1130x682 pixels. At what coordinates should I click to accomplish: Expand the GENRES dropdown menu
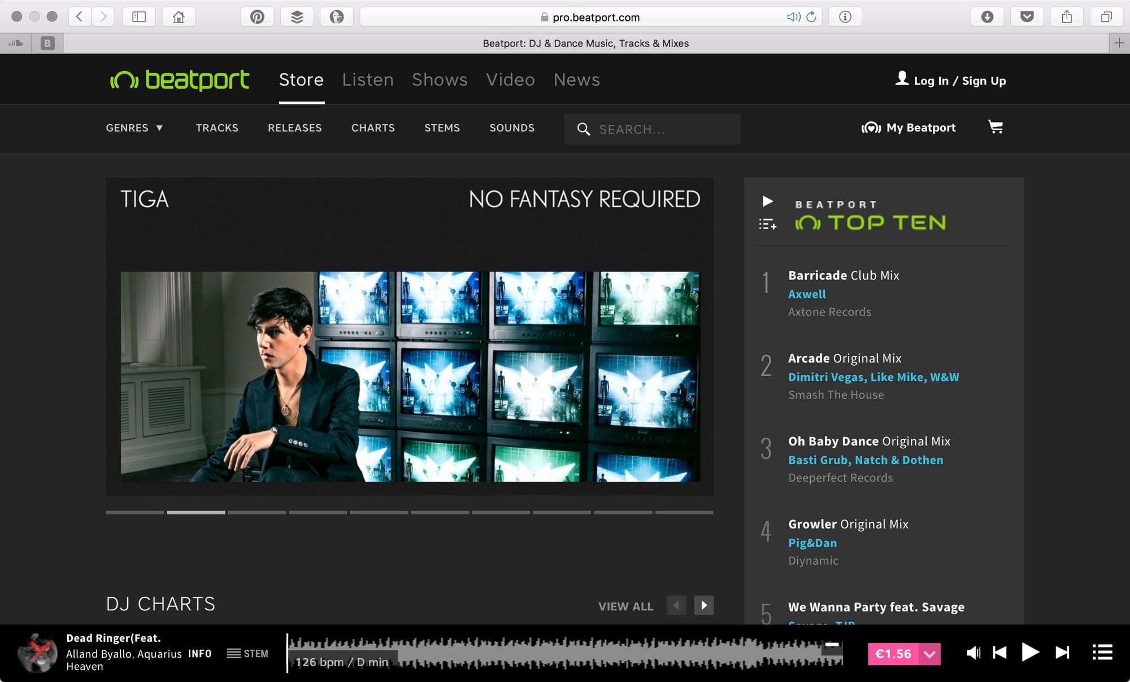[134, 128]
